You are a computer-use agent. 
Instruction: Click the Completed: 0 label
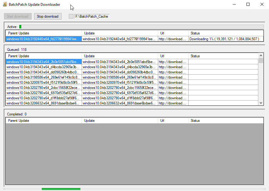[x=17, y=114]
